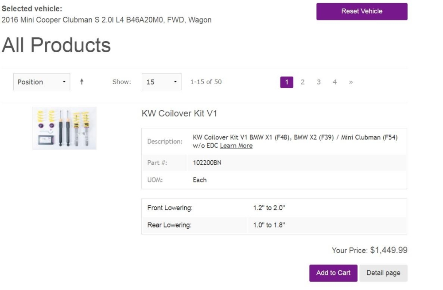Go to page 4 of results
The width and height of the screenshot is (443, 290).
[335, 82]
